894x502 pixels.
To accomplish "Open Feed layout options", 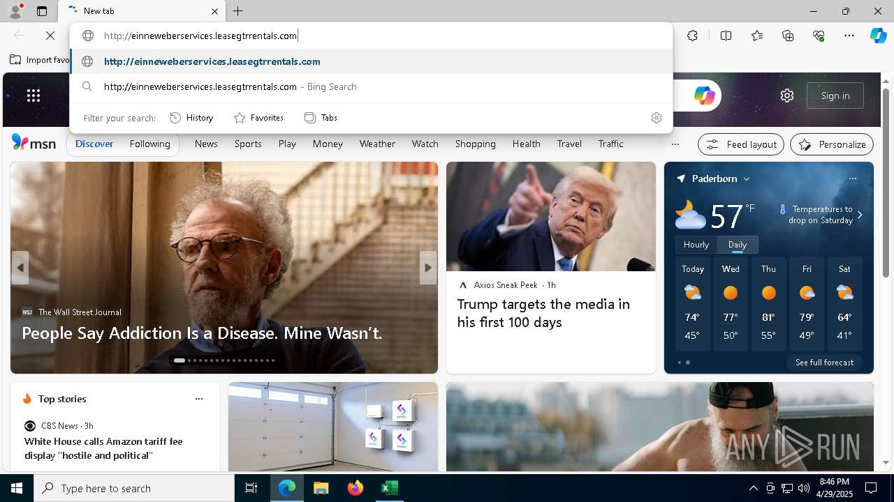I will 741,144.
